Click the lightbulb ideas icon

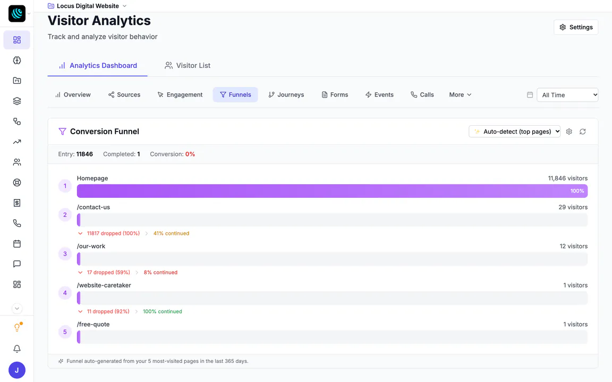(x=17, y=327)
